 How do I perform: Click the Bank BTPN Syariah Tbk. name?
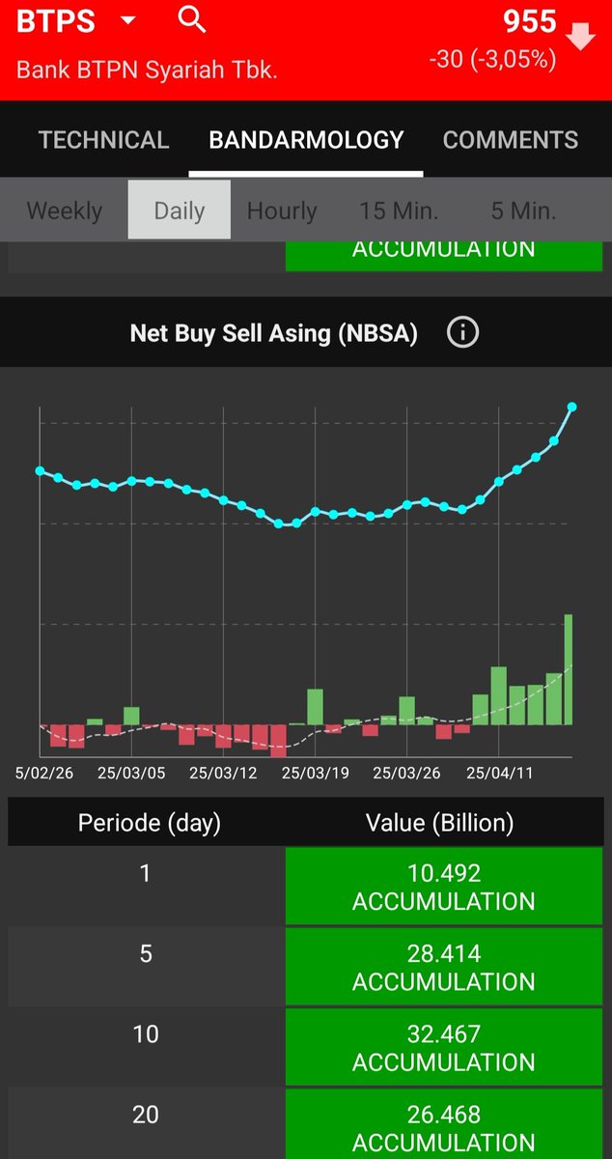[x=147, y=71]
